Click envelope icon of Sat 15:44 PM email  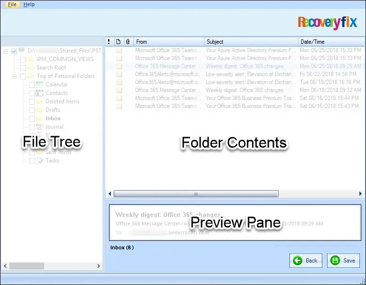tap(119, 99)
